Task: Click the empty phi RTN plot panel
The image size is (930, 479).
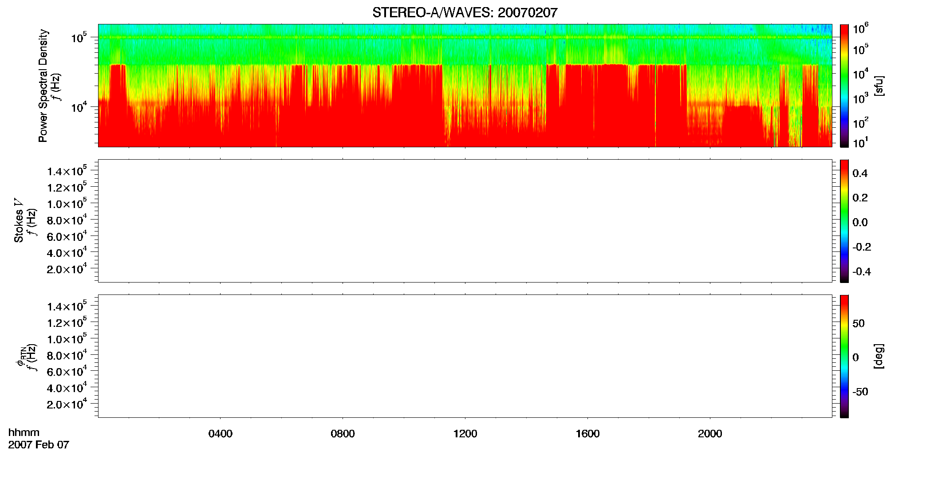Action: tap(465, 356)
